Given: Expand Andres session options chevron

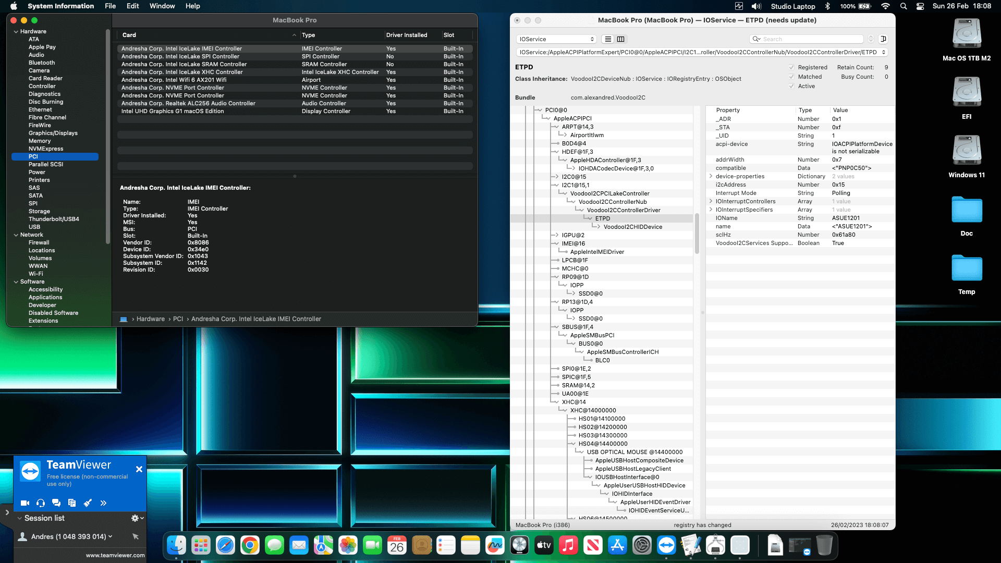Looking at the screenshot, I should (110, 536).
